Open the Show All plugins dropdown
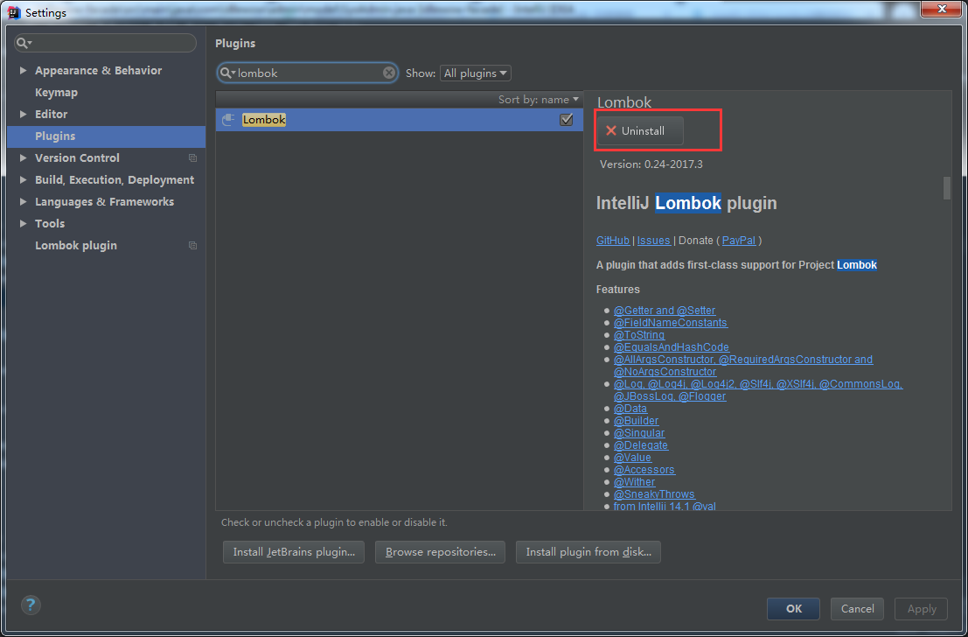This screenshot has height=637, width=968. 476,73
